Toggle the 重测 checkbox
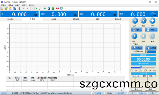The height and width of the screenshot is (95, 159). coord(133,44)
